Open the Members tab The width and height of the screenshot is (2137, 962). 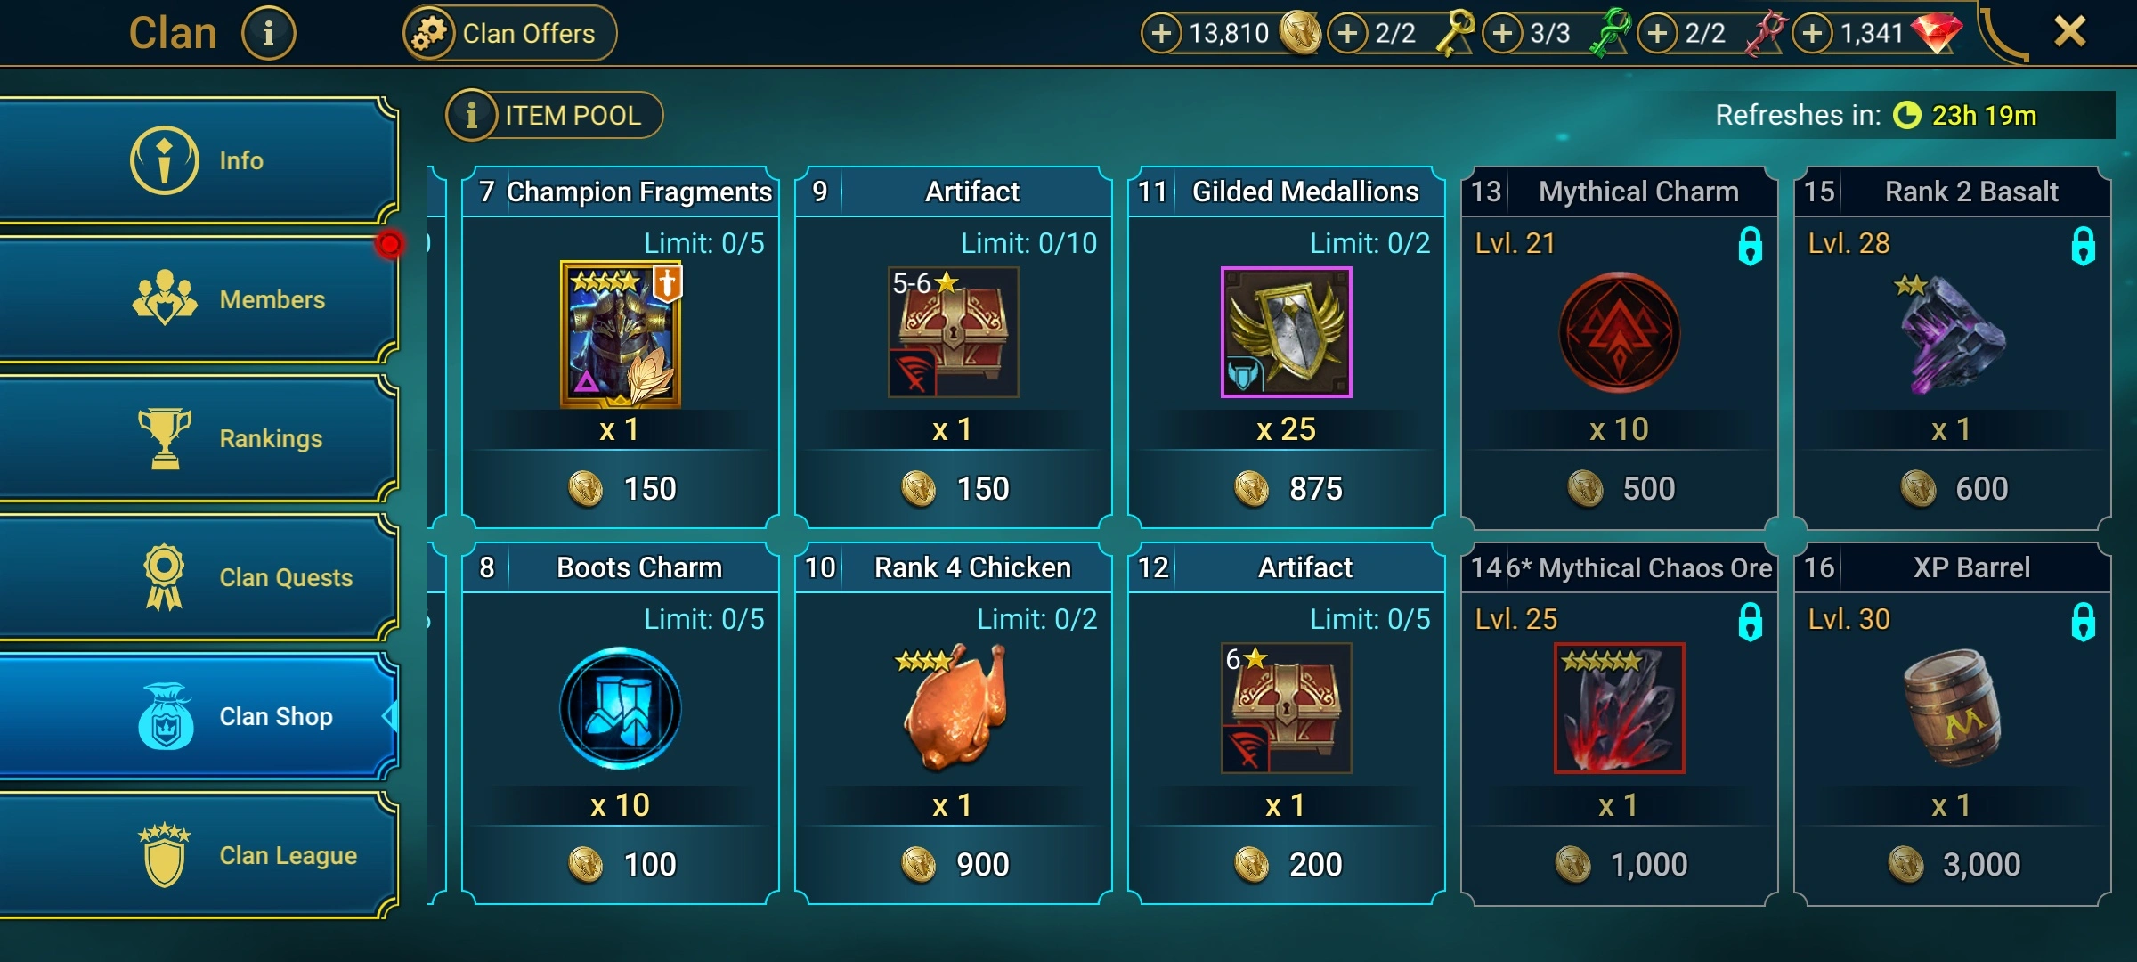[x=198, y=299]
